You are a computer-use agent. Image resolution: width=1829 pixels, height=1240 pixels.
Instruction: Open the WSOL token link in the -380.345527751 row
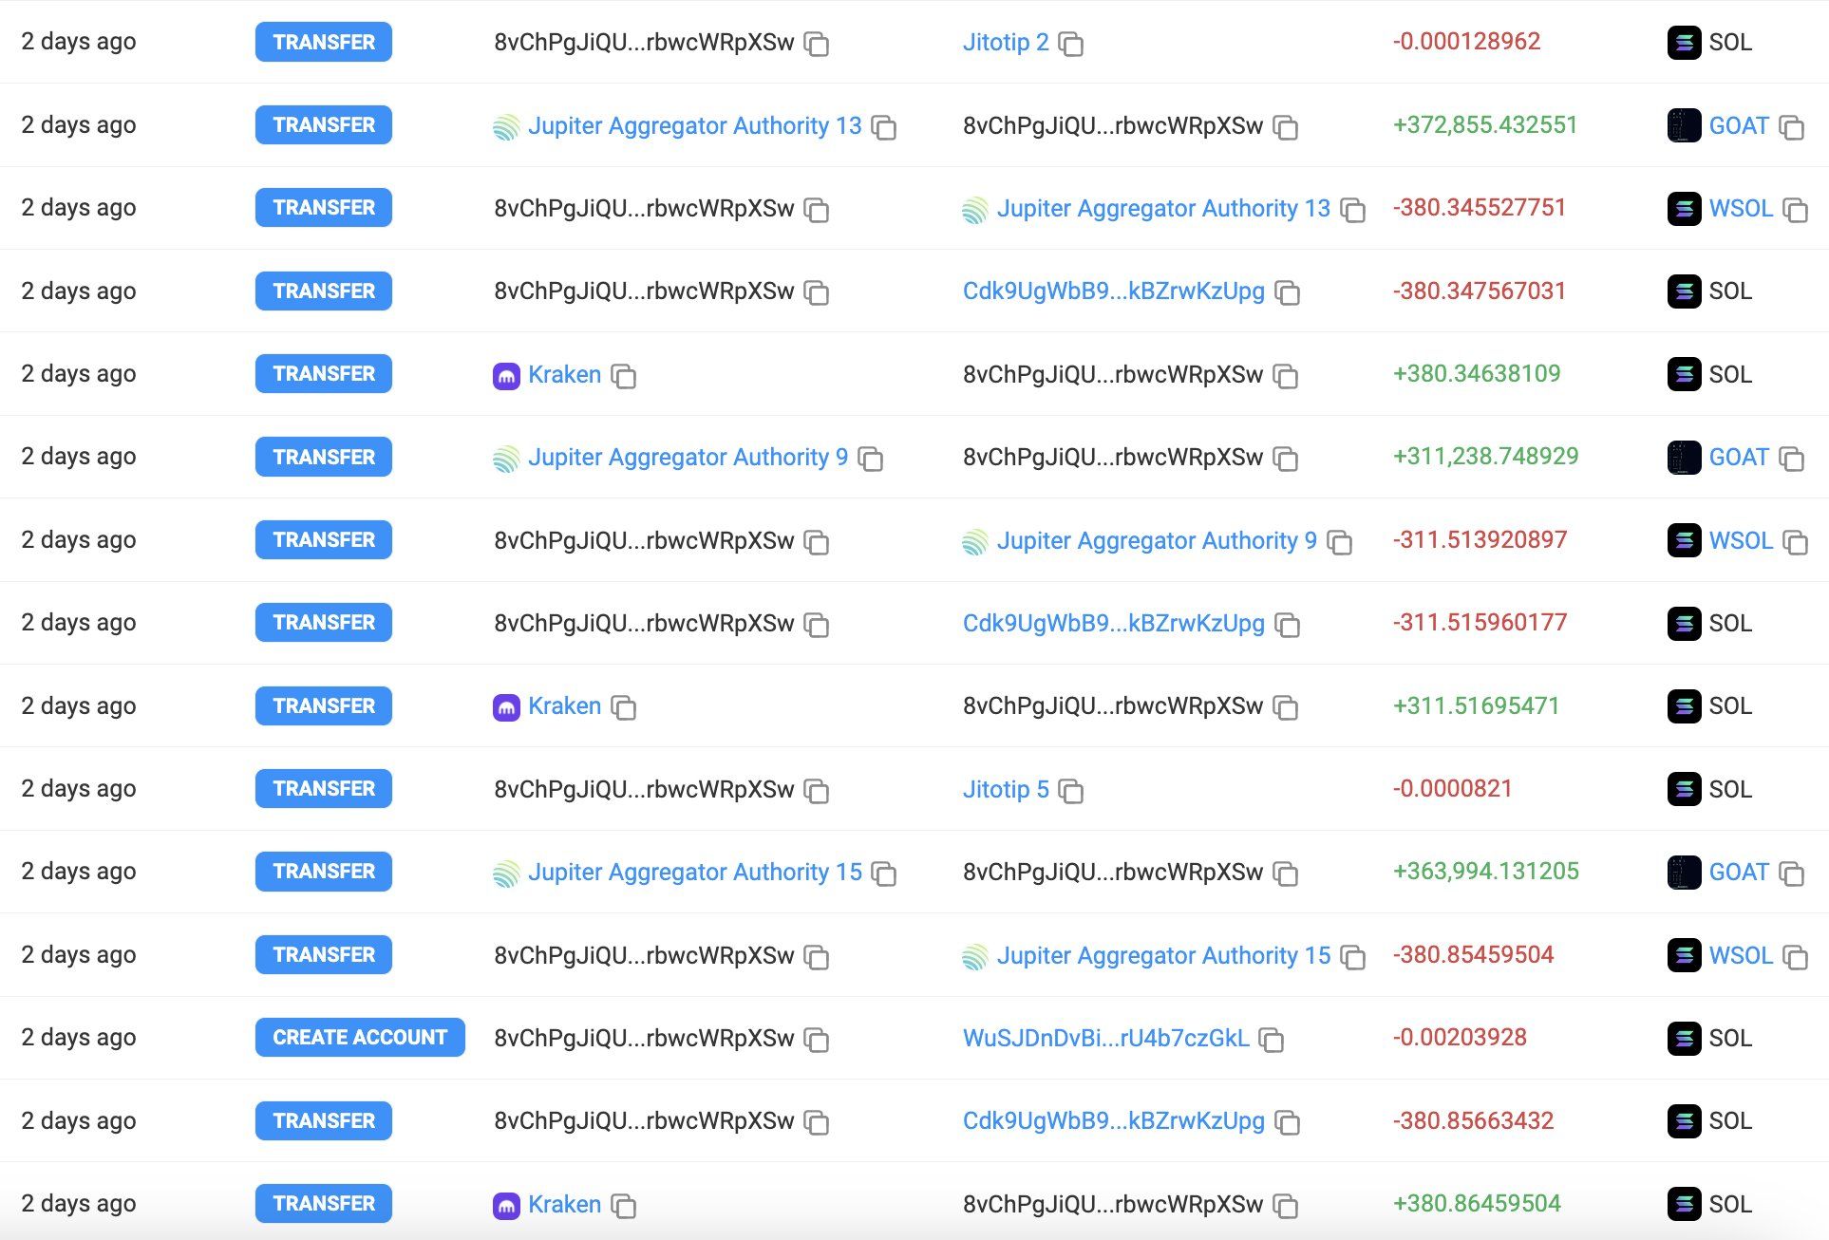pyautogui.click(x=1741, y=208)
